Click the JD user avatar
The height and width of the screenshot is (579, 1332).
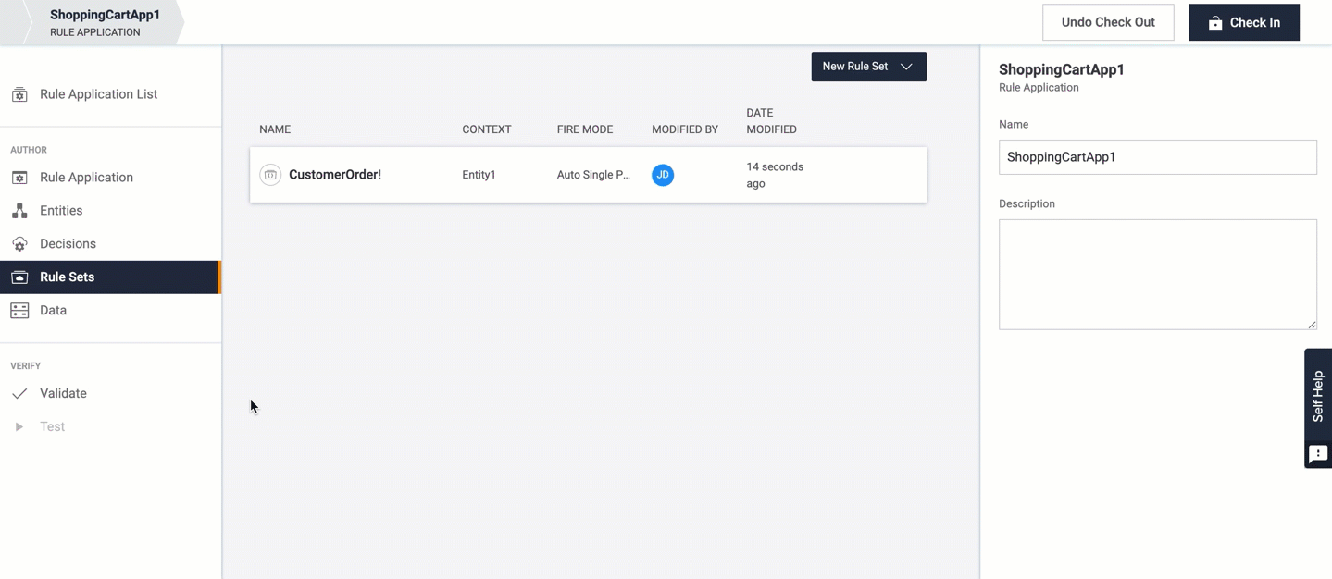(x=663, y=175)
